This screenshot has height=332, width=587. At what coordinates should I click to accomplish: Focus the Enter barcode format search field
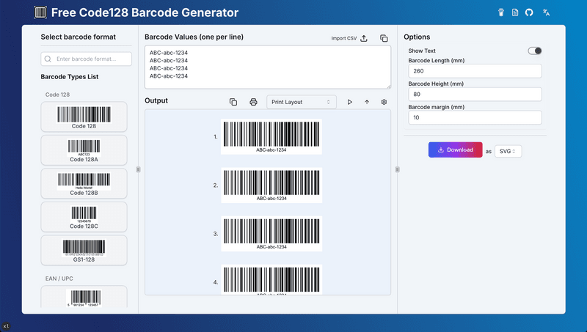point(86,59)
